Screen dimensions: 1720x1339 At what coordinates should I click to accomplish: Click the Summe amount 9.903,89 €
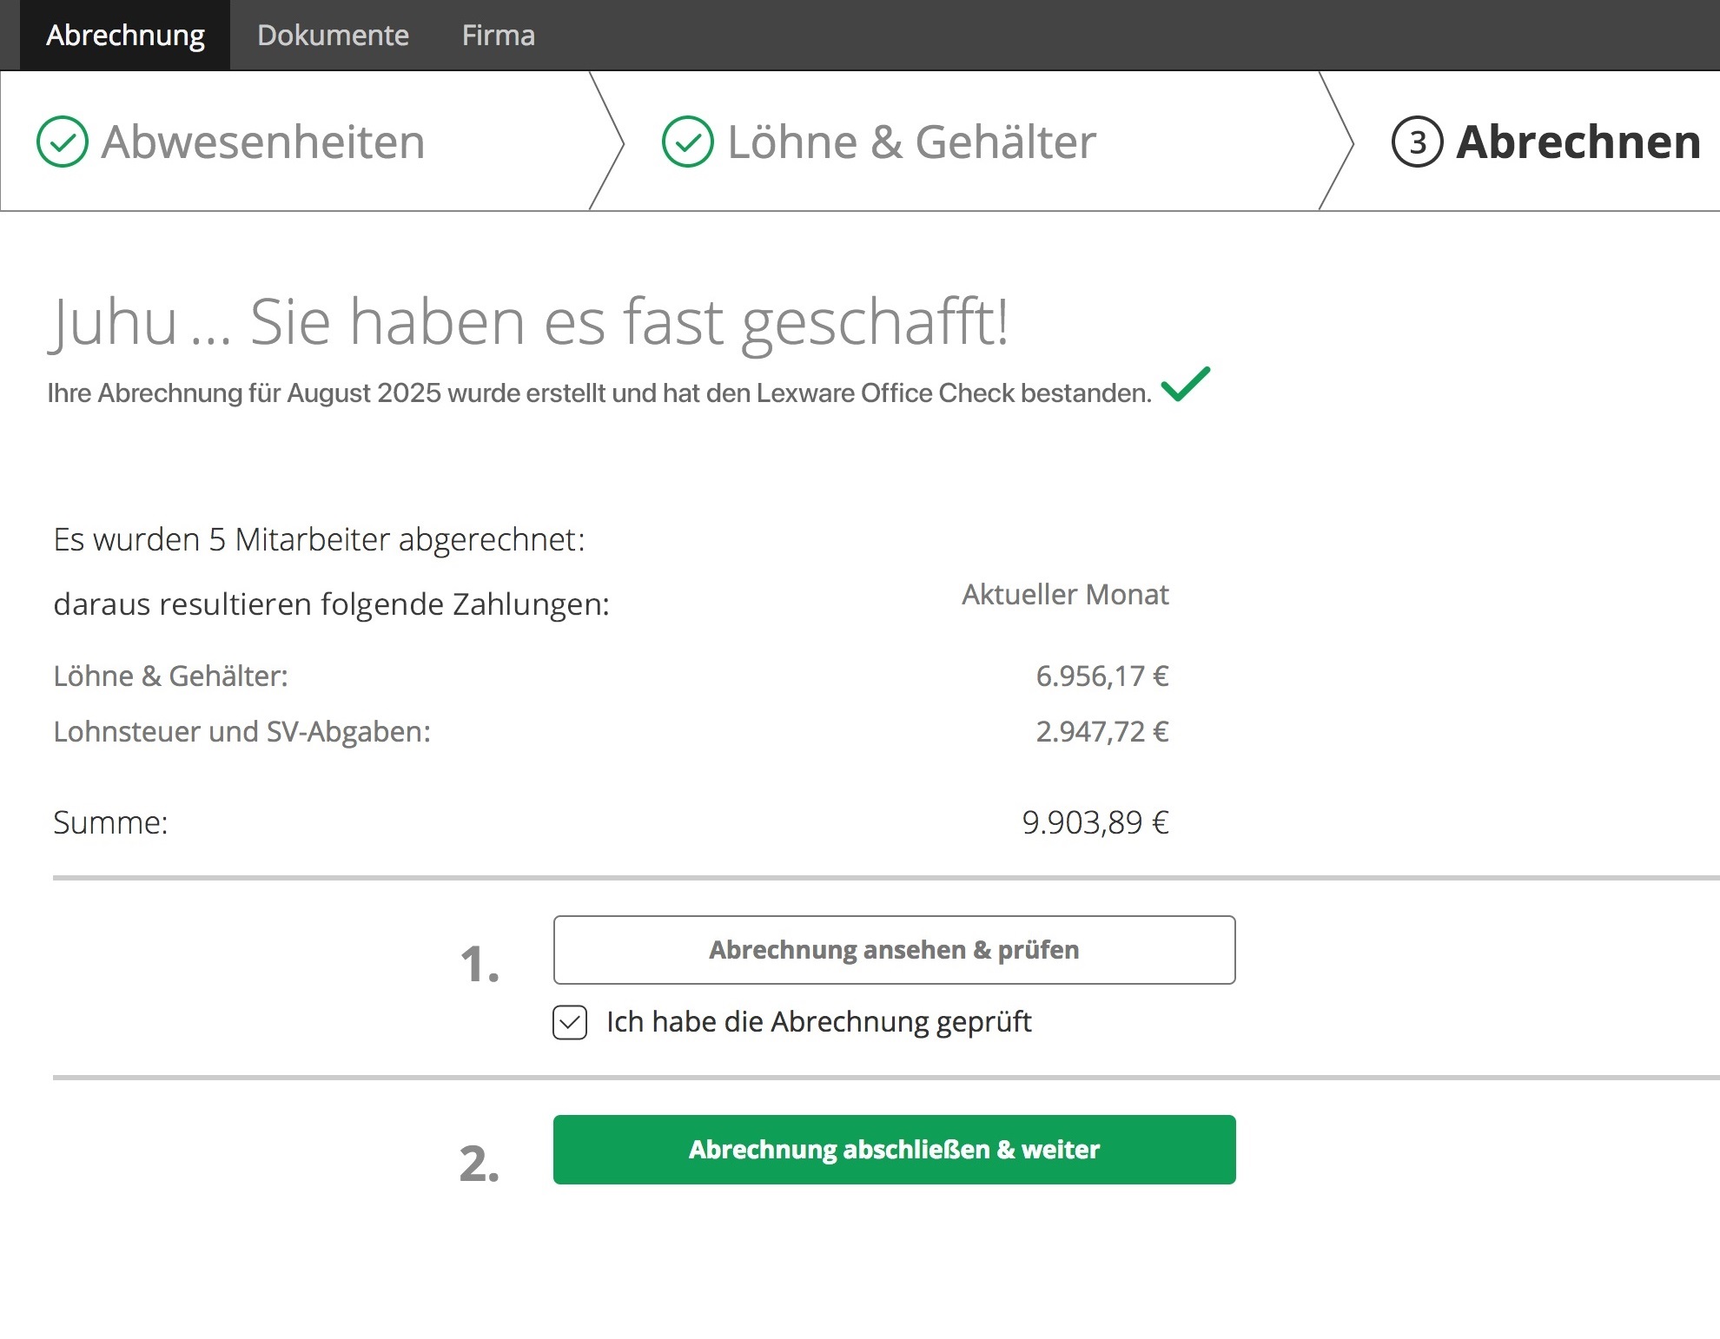point(1095,821)
